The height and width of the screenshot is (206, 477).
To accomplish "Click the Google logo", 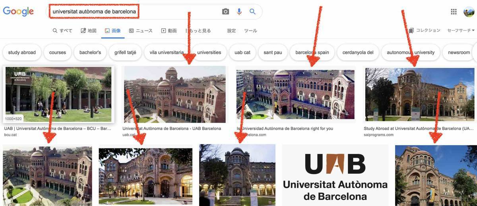I will 18,11.
